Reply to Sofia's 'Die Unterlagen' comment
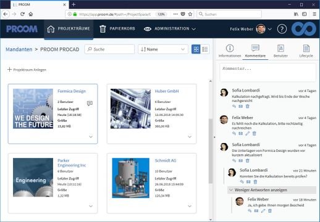 pyautogui.click(x=234, y=161)
